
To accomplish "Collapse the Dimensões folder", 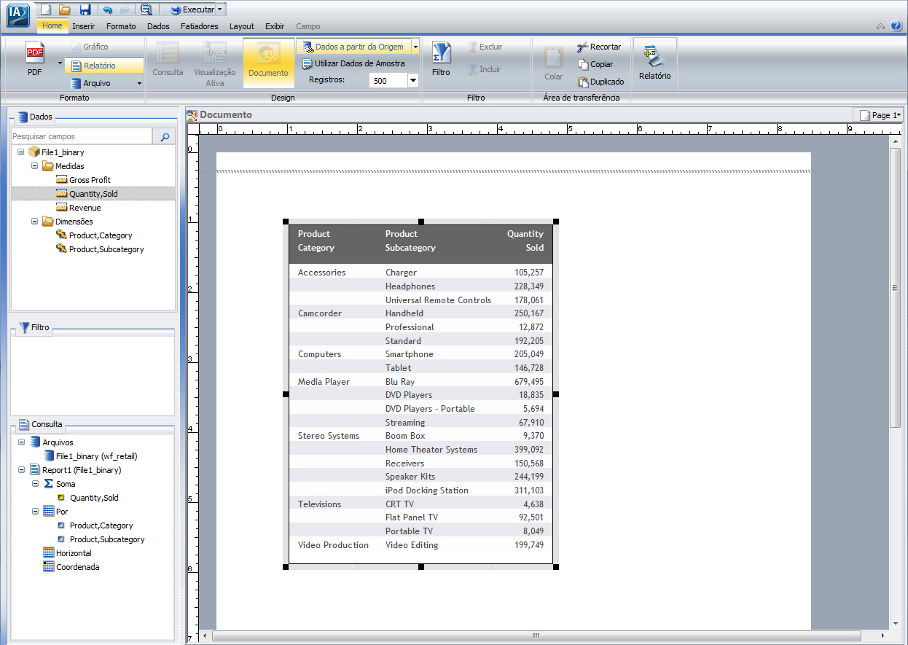I will (x=34, y=222).
